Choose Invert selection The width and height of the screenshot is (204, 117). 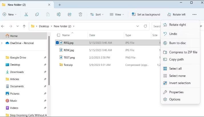180,83
